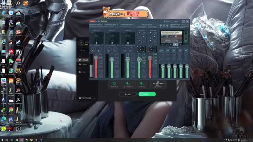Open the NetEase Cloud Music desktop icon

(x=11, y=52)
